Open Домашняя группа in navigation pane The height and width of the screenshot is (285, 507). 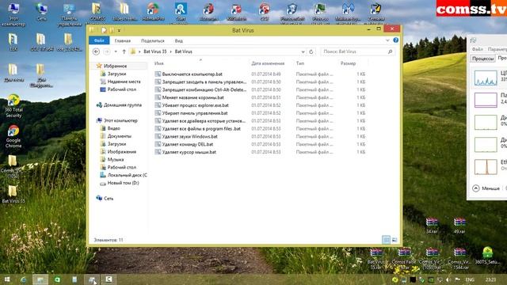click(122, 105)
